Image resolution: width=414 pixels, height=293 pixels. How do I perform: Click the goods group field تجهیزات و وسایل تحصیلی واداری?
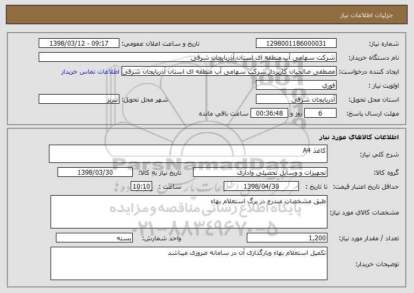tap(260, 173)
